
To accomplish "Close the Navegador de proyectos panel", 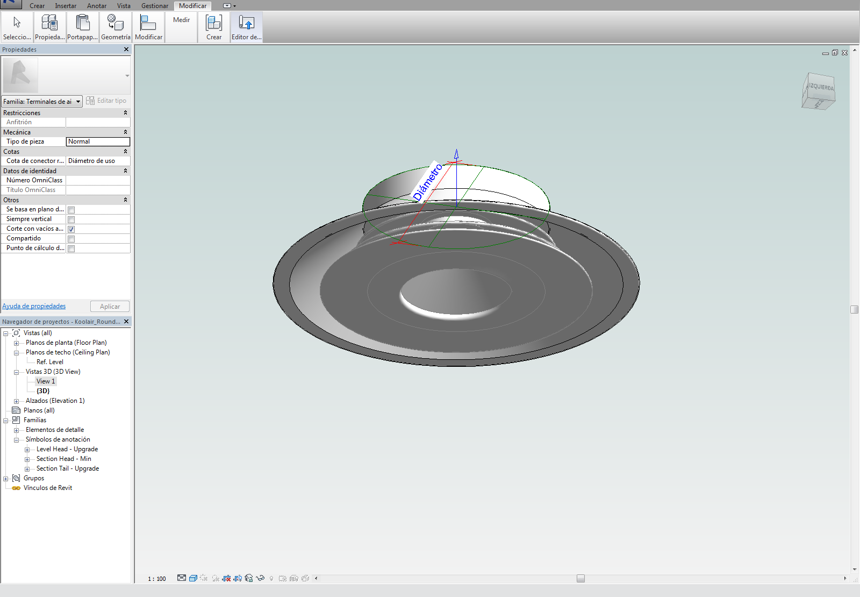I will tap(126, 321).
